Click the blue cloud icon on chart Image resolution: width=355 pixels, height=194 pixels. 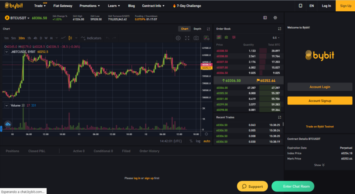(x=8, y=124)
